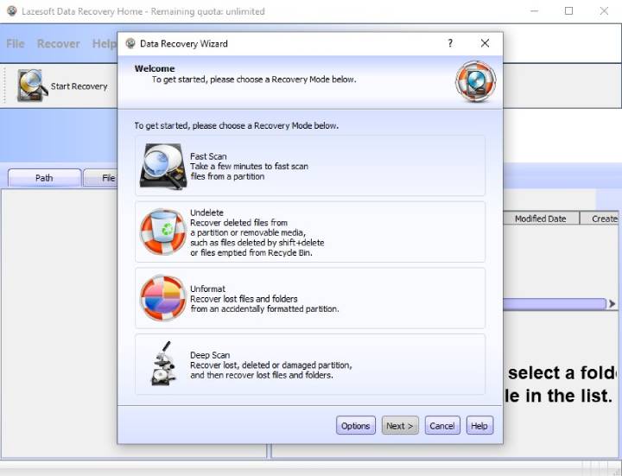622x476 pixels.
Task: Maximize the Lazesoft main window
Action: coord(568,11)
